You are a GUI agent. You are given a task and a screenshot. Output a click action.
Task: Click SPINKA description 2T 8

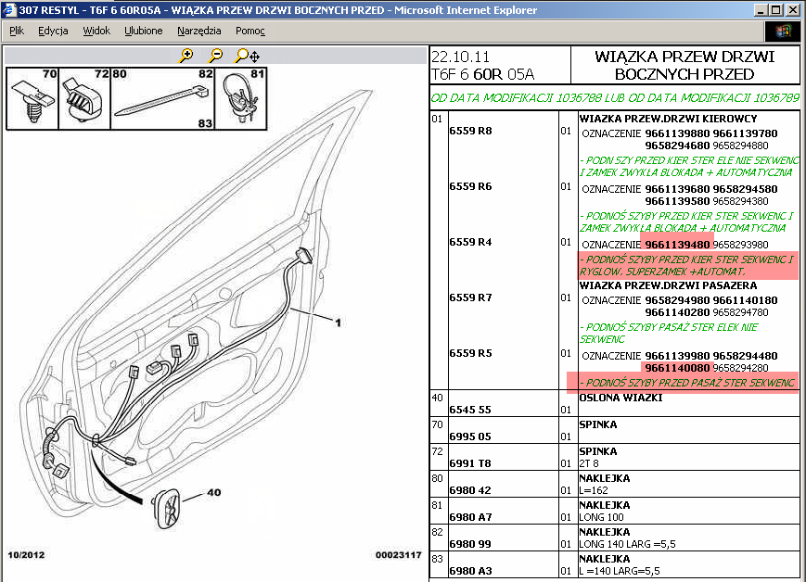point(589,463)
